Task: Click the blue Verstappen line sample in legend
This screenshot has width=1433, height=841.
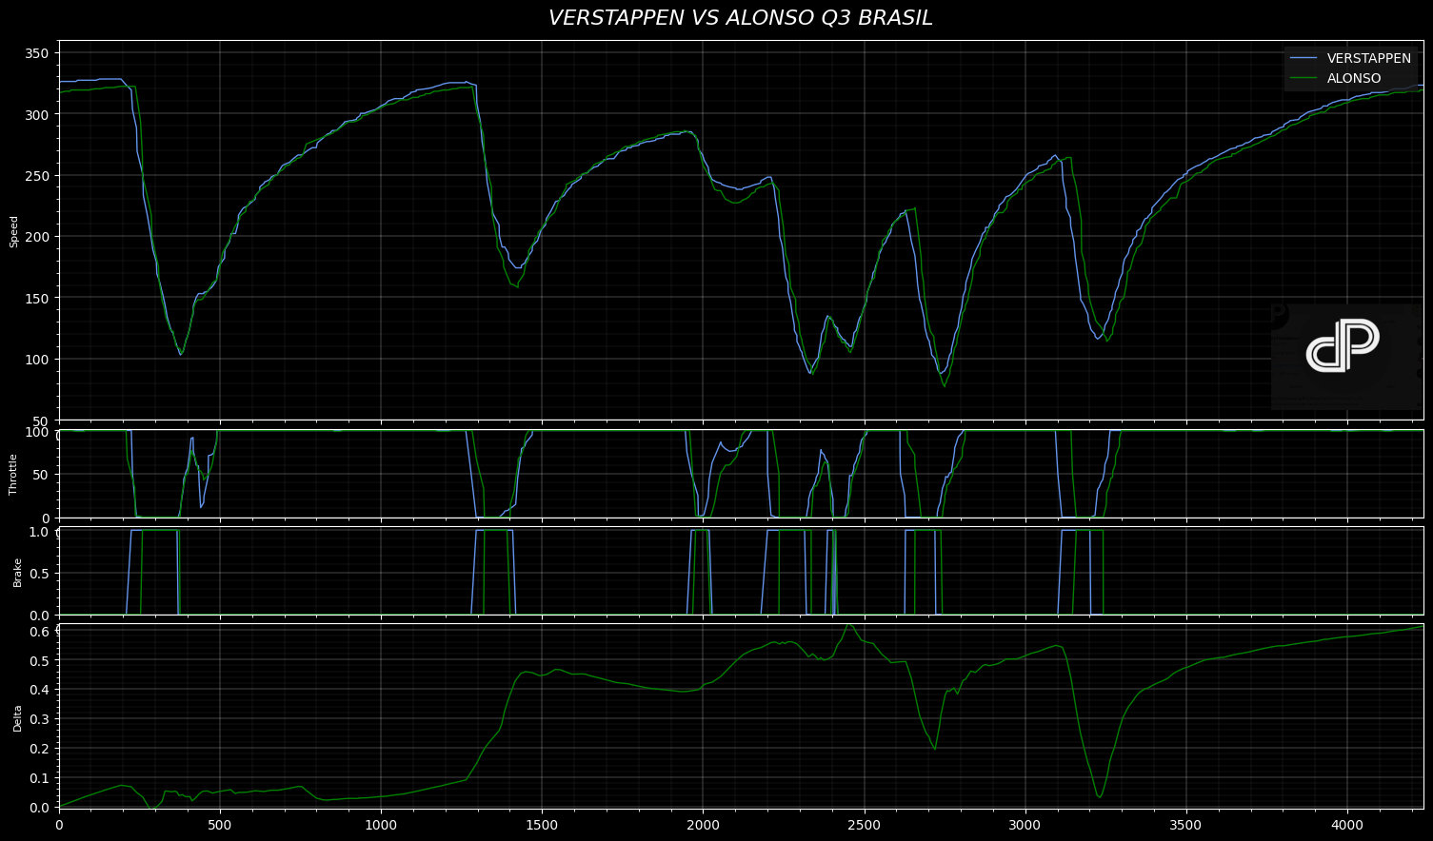Action: [x=1303, y=58]
